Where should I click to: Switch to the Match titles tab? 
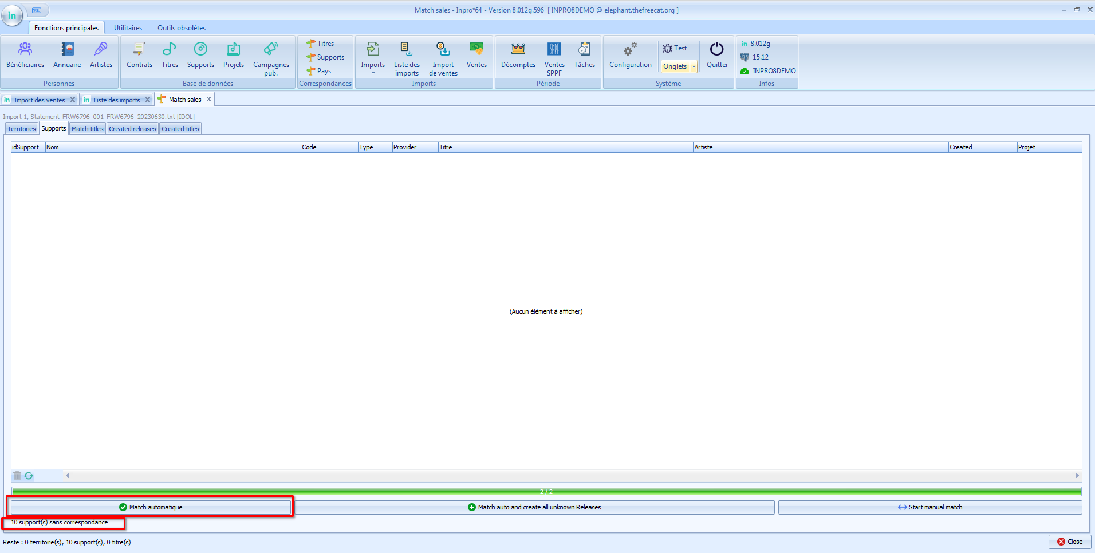[x=87, y=129]
